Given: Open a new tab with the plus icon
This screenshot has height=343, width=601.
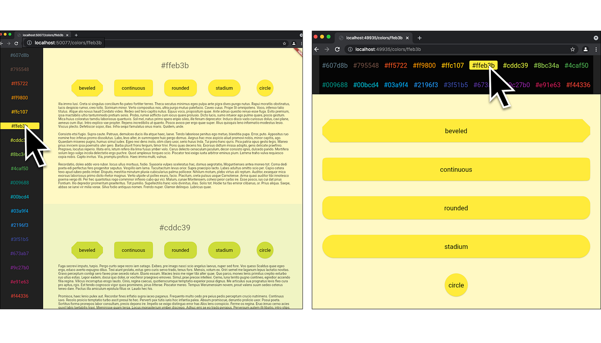Looking at the screenshot, I should tap(420, 37).
